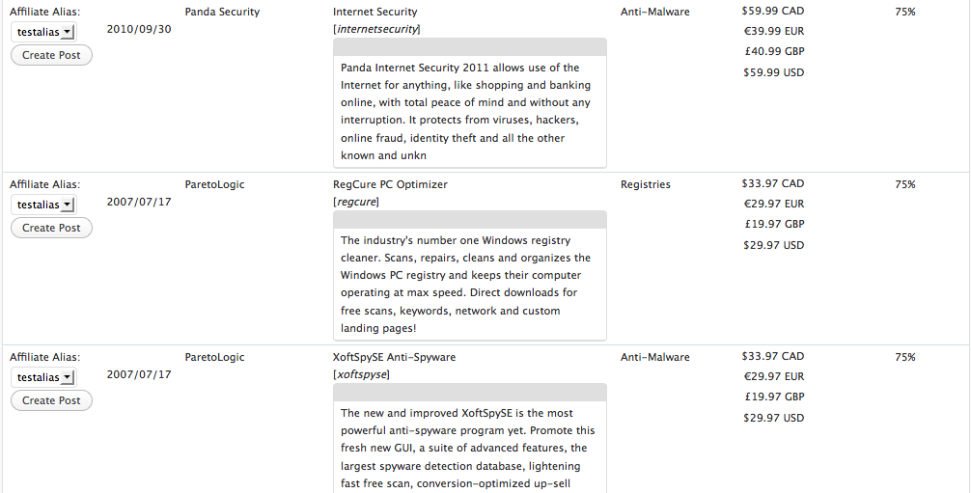Click the XoftSpySE Anti-Spyware title
Image resolution: width=971 pixels, height=493 pixels.
394,357
